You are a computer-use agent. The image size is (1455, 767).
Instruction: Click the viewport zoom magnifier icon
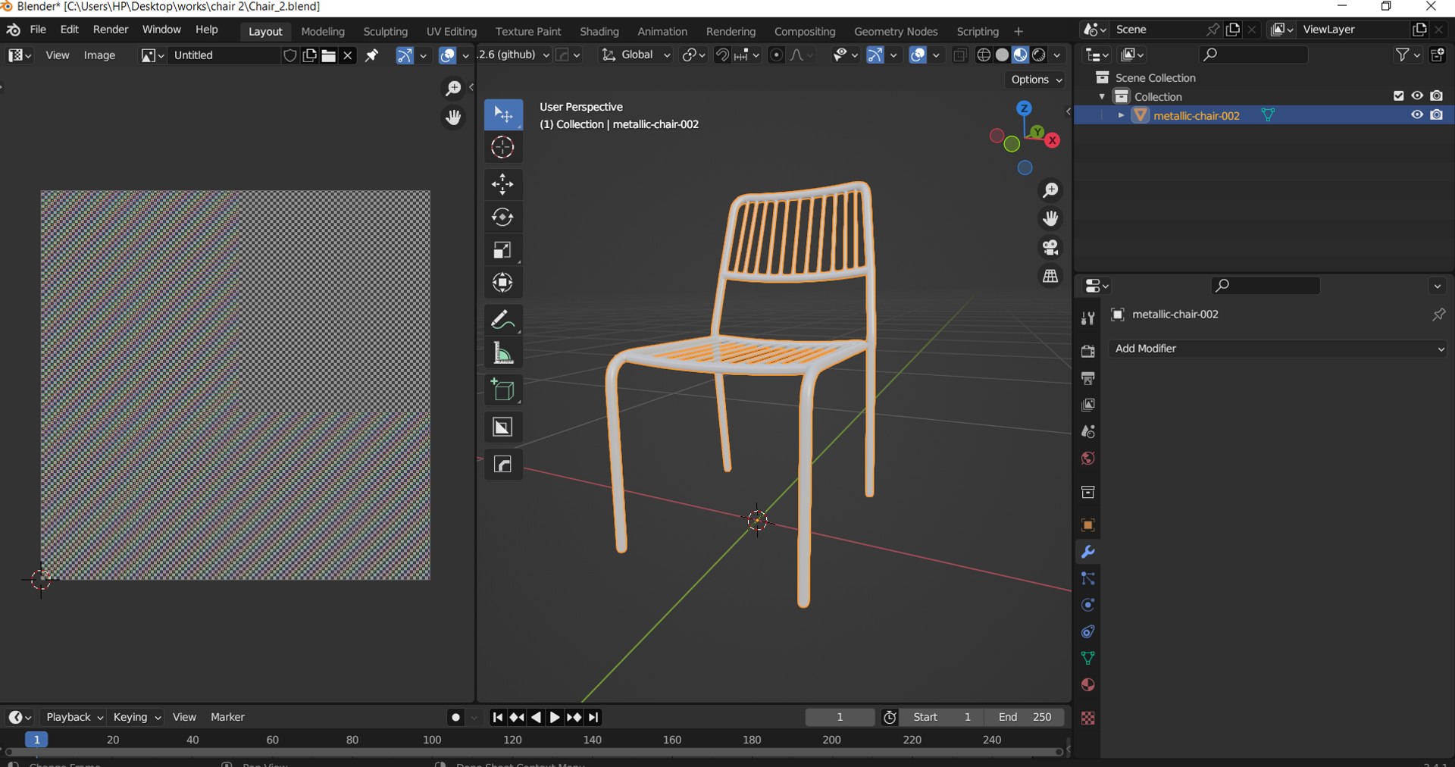tap(1050, 190)
